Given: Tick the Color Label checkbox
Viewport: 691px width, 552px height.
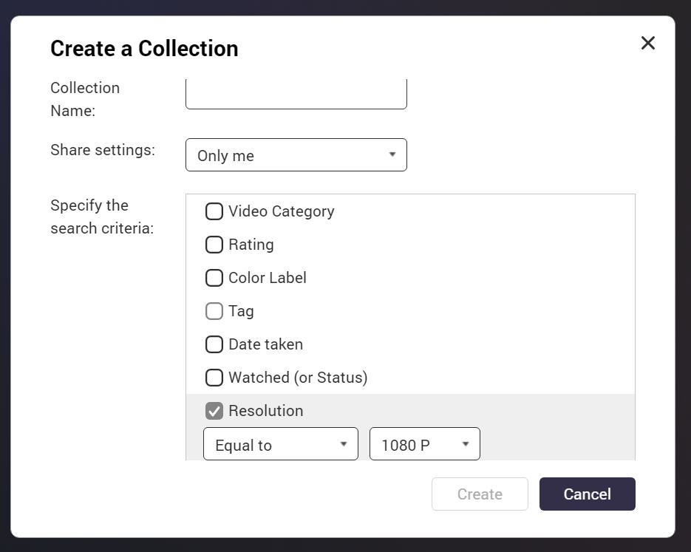Looking at the screenshot, I should click(214, 278).
